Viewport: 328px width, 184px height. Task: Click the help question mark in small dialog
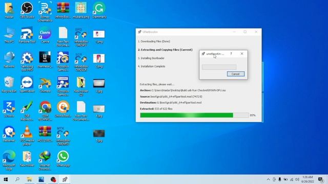pos(231,54)
